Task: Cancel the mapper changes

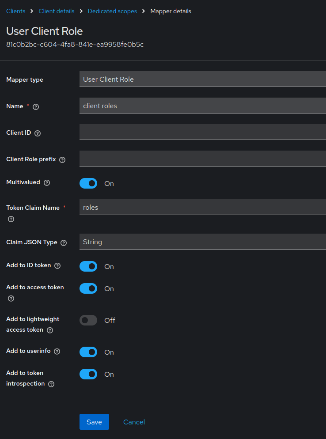Action: pyautogui.click(x=134, y=422)
